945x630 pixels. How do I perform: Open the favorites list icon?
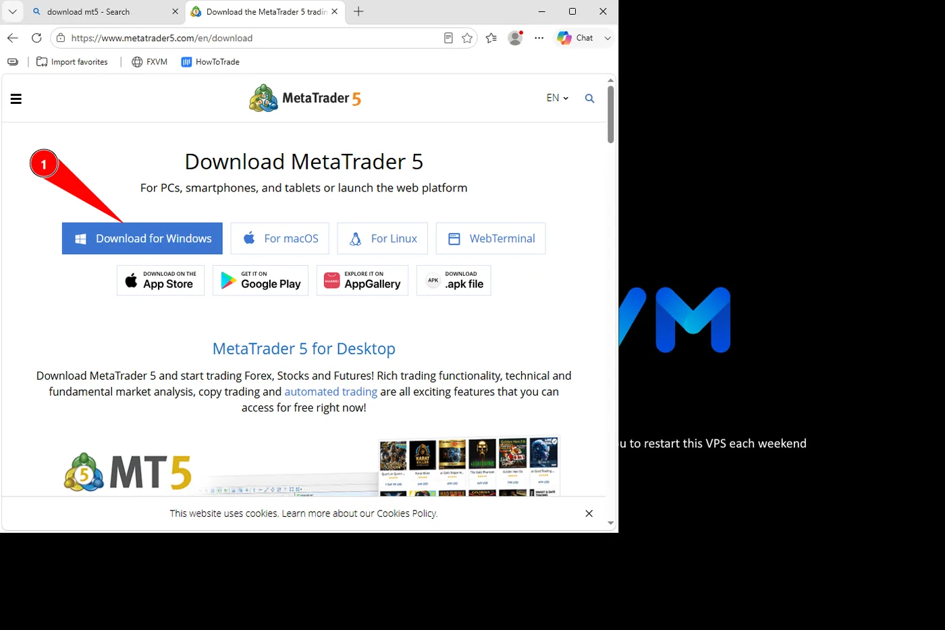tap(491, 38)
